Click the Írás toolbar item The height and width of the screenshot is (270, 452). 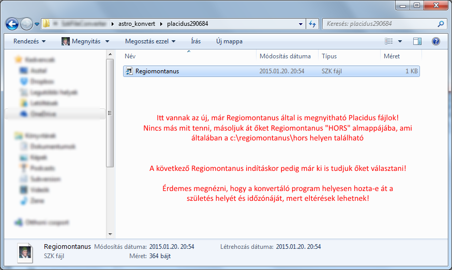195,41
